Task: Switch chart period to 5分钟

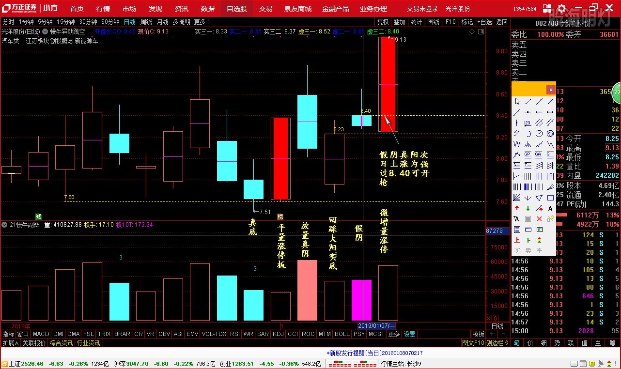Action: tap(45, 22)
